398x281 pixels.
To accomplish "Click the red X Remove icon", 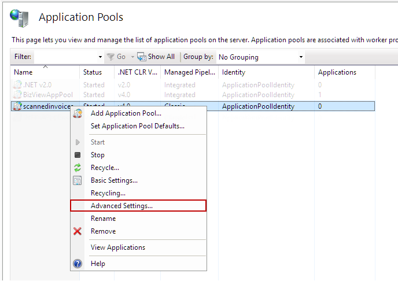I will [x=78, y=231].
